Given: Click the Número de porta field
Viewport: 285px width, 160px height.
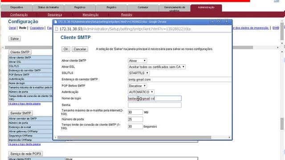Looking at the screenshot, I should point(135,120).
